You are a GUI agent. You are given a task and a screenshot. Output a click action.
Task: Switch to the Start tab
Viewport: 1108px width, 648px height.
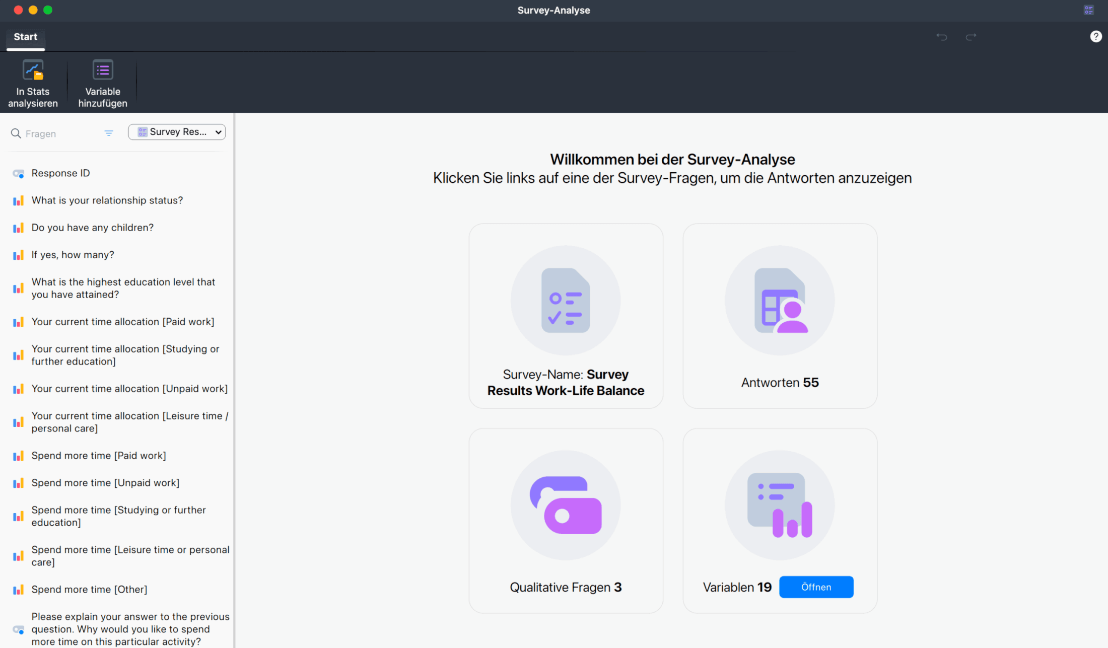(x=25, y=36)
